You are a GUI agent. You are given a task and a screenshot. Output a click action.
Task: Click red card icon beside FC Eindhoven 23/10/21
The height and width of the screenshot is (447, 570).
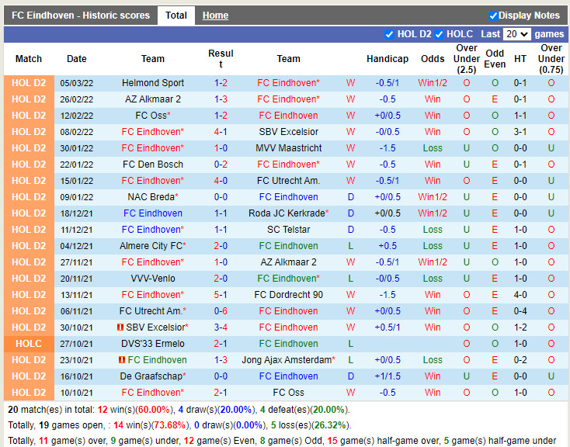pyautogui.click(x=122, y=360)
